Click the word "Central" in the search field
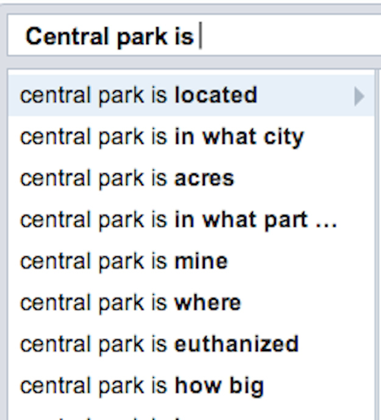 coord(58,37)
